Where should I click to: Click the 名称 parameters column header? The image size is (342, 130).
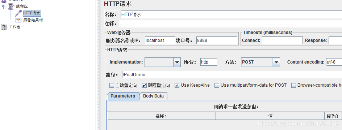pos(162,116)
